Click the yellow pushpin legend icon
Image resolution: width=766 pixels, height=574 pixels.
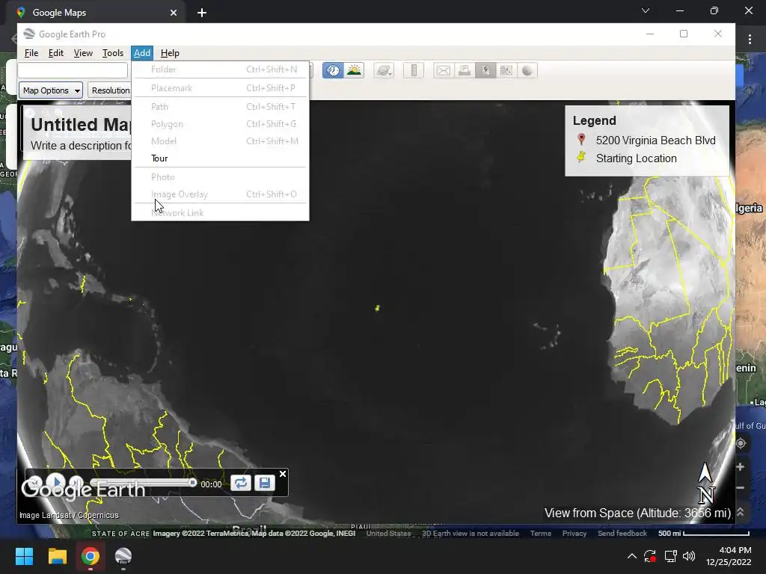pyautogui.click(x=580, y=157)
